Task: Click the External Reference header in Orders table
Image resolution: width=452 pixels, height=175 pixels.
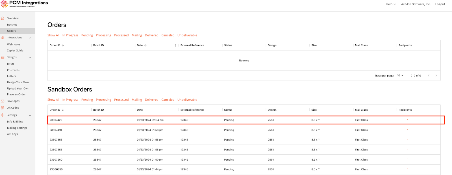Action: tap(192, 45)
